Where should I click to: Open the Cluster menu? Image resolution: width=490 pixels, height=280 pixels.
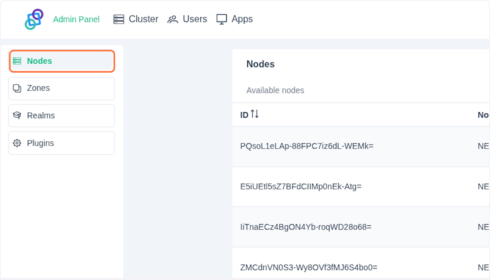coord(143,19)
